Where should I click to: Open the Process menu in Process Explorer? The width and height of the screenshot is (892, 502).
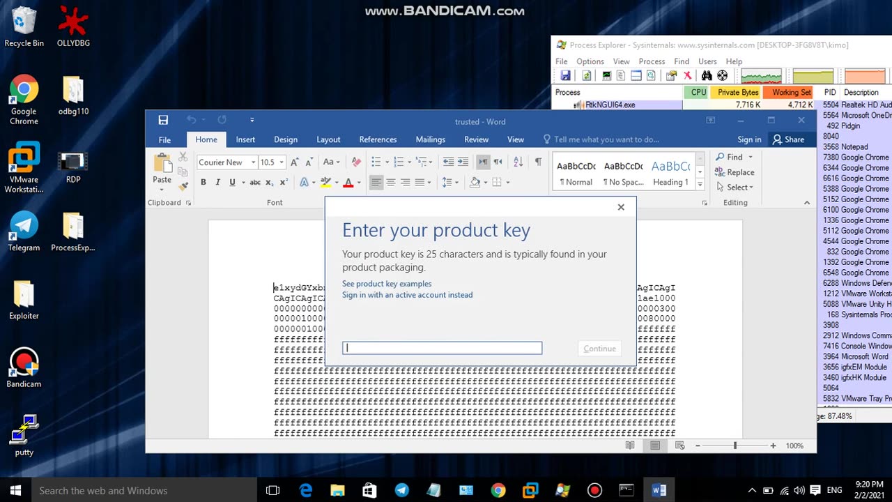(x=652, y=61)
